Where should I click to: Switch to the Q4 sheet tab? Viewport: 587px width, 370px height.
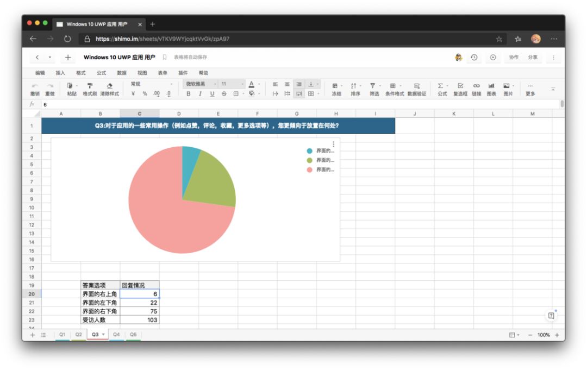(x=116, y=335)
